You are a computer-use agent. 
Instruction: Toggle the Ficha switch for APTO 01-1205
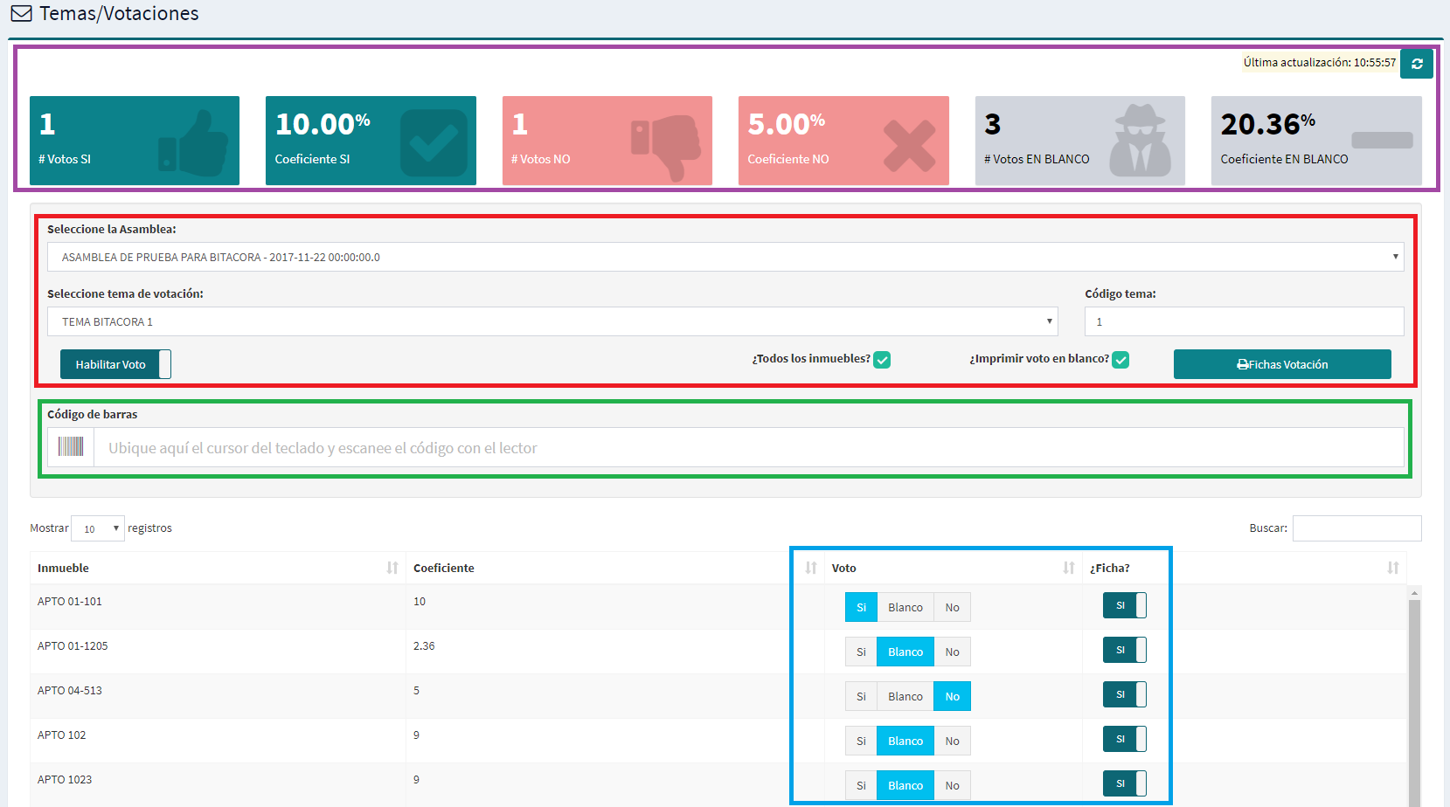[x=1125, y=650]
